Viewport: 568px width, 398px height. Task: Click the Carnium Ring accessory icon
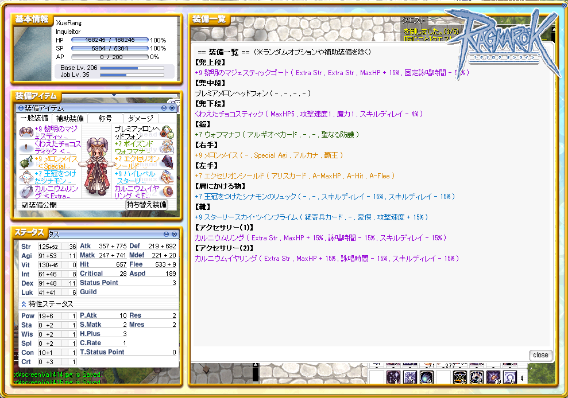26,192
